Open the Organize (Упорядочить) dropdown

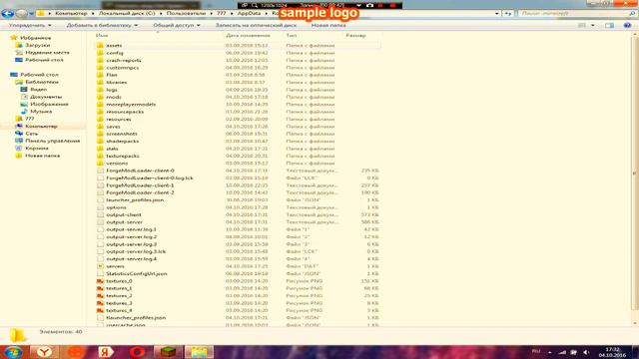30,25
